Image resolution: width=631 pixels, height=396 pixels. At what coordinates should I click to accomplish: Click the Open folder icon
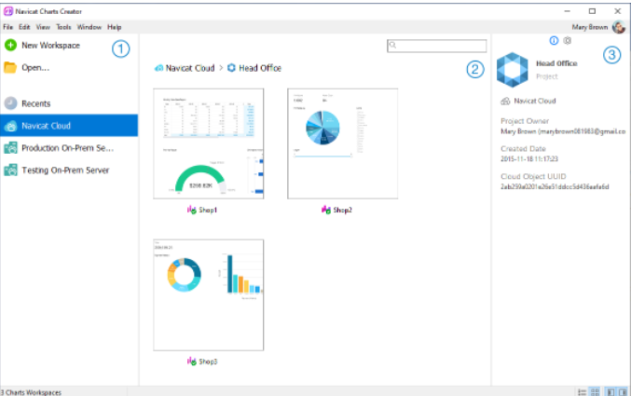click(10, 68)
